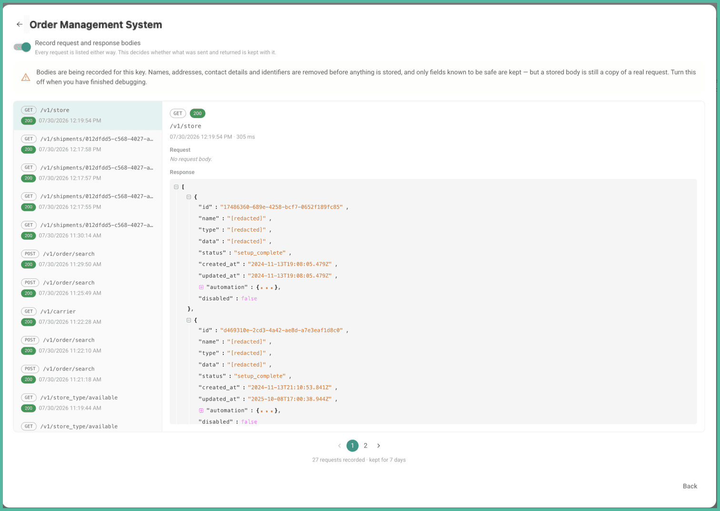Open the GET /v1/carrier request

[88, 316]
